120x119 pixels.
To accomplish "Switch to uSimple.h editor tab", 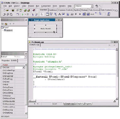I will (x=79, y=104).
